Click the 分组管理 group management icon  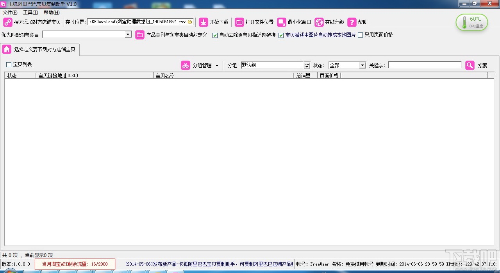click(185, 65)
